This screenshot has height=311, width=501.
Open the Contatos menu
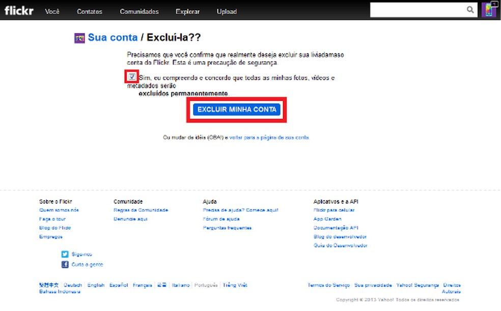[x=89, y=11]
